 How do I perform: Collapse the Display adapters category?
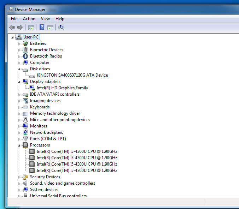tap(19, 82)
